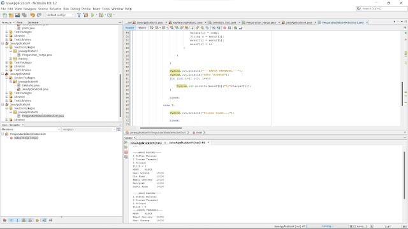Screen dimensions: 408x229
Task: Toggle Show Static Members filter in Navigator
Action: click(x=17, y=220)
